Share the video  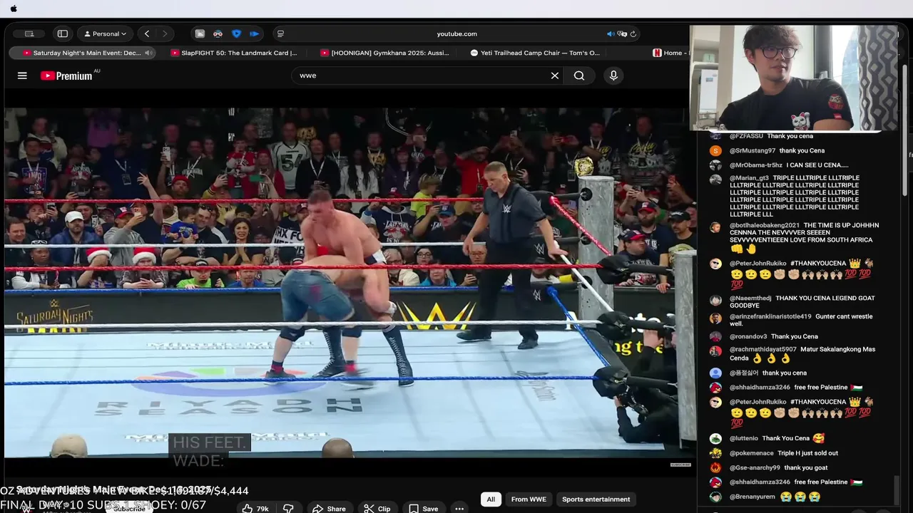point(329,509)
